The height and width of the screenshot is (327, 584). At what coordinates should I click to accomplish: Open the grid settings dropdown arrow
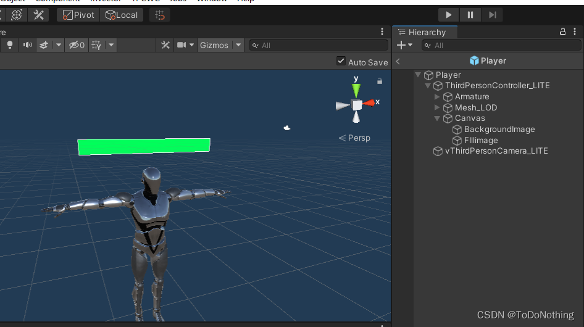coord(111,45)
